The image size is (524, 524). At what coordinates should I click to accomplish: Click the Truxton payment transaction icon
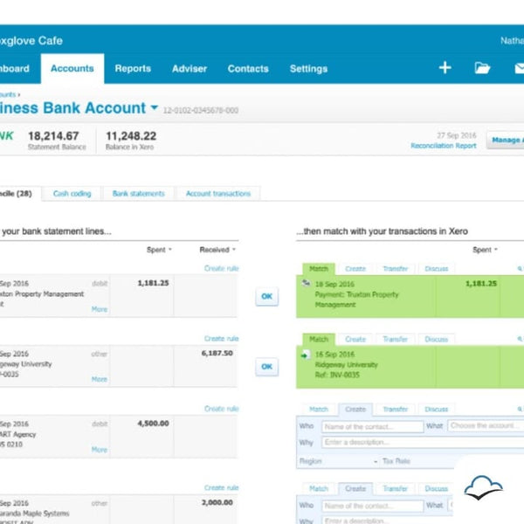(306, 284)
